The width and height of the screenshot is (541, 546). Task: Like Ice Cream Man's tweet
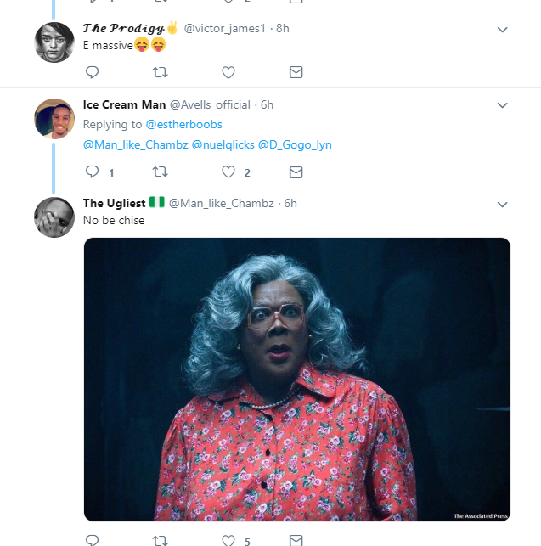(228, 172)
